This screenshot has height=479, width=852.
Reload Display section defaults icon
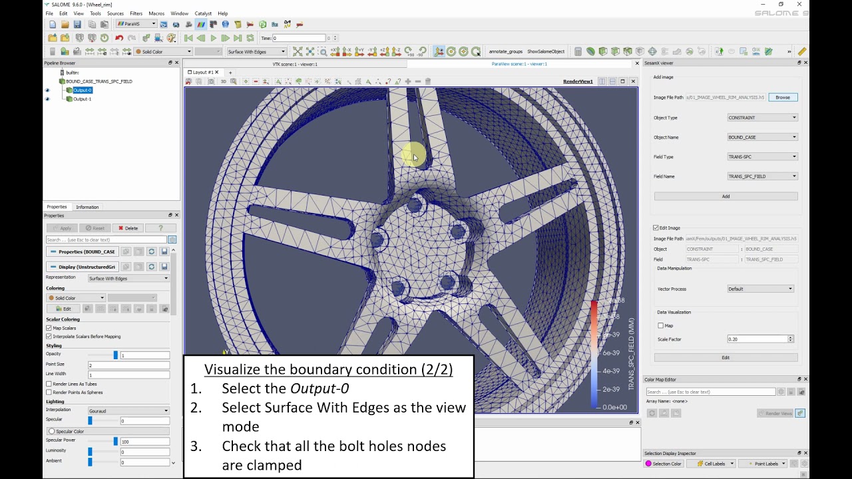pyautogui.click(x=151, y=267)
